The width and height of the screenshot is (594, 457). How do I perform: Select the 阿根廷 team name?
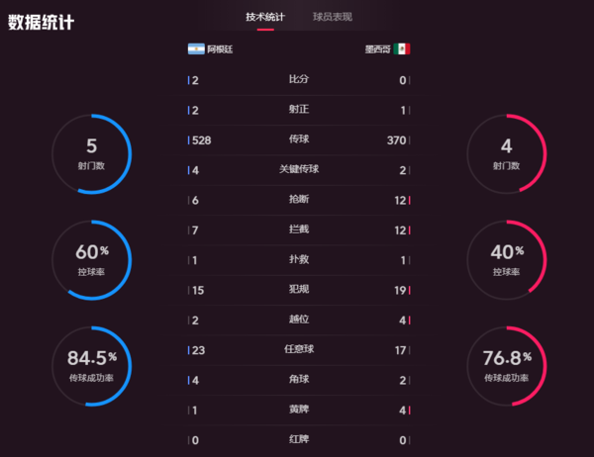220,48
